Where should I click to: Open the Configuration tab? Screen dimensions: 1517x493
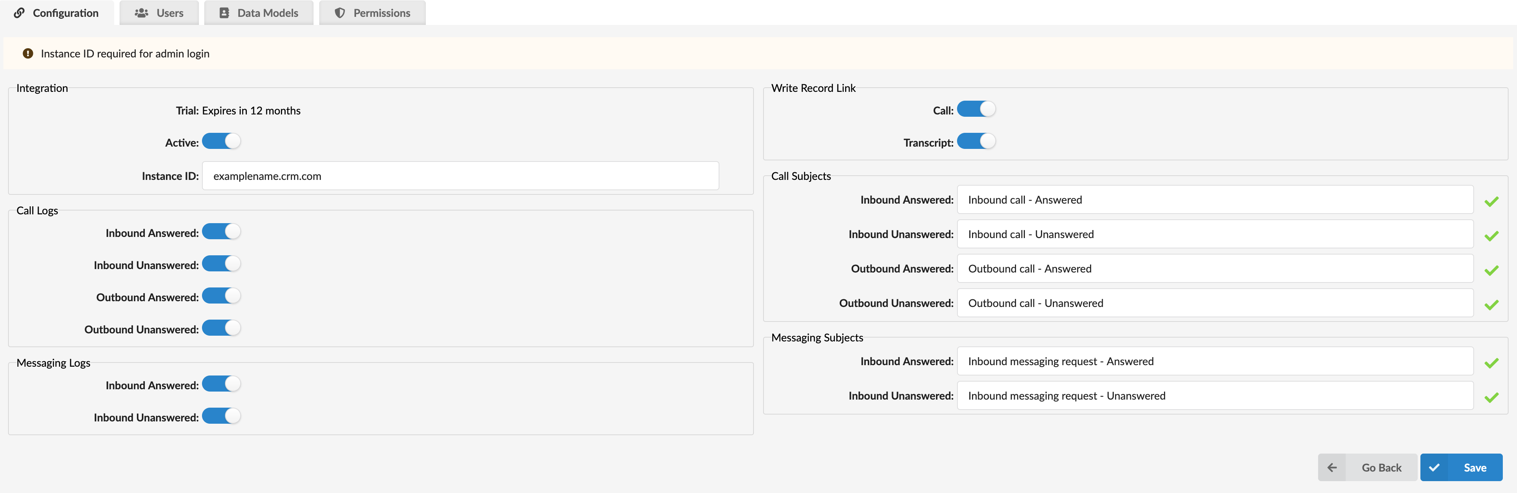(x=57, y=13)
